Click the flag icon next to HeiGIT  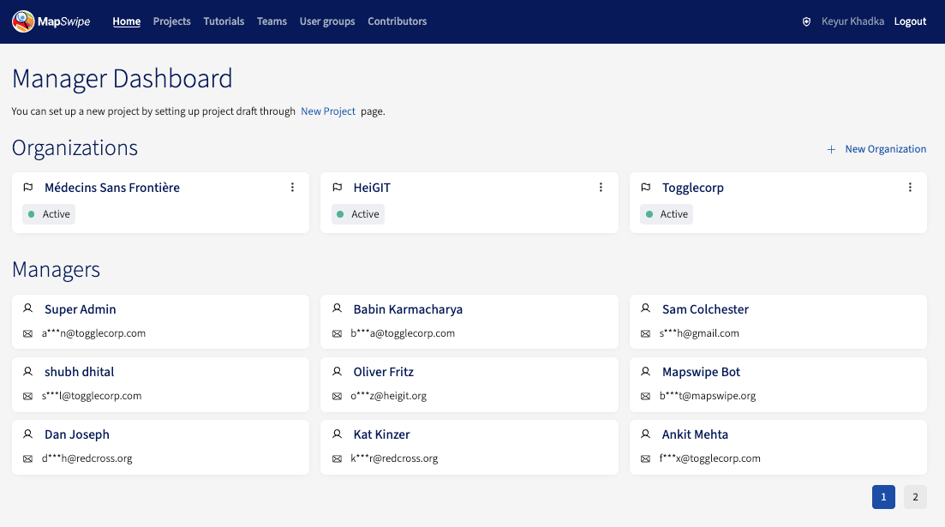[337, 188]
